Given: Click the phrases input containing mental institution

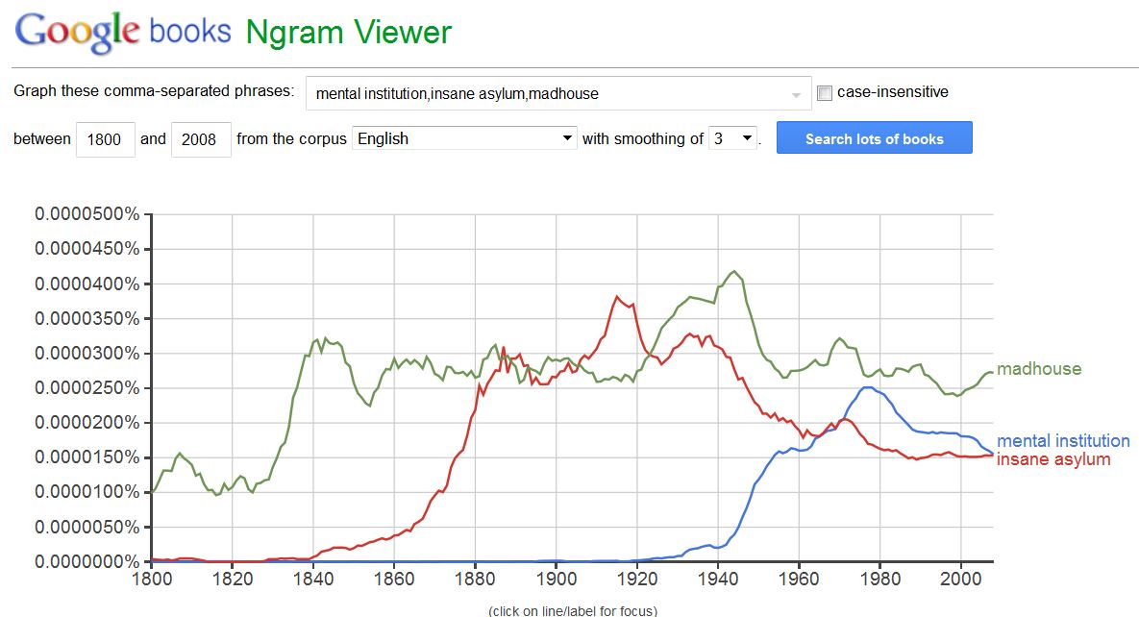Looking at the screenshot, I should tap(557, 93).
